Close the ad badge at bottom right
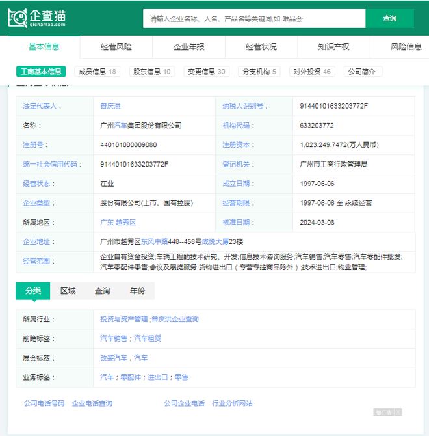 [398, 412]
